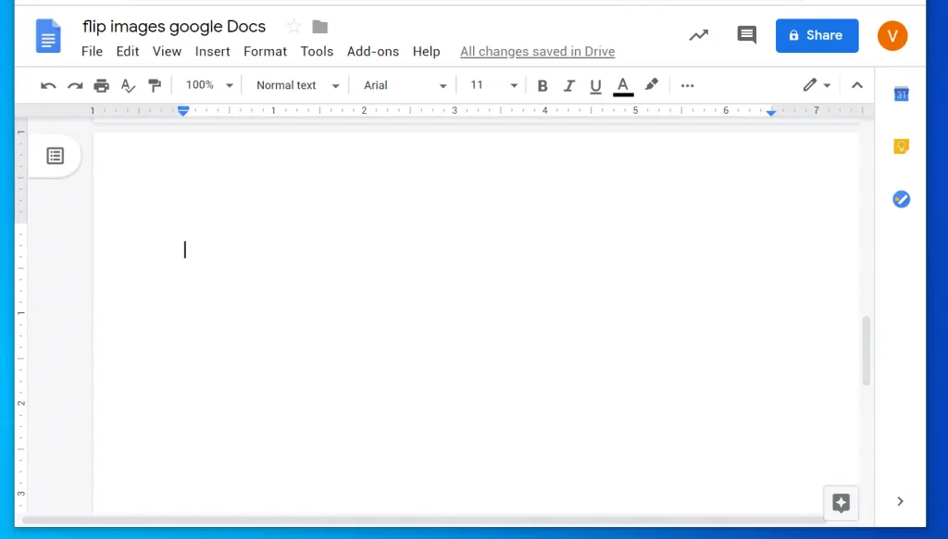Click All changes saved in Drive link
The width and height of the screenshot is (948, 539).
[x=538, y=52]
